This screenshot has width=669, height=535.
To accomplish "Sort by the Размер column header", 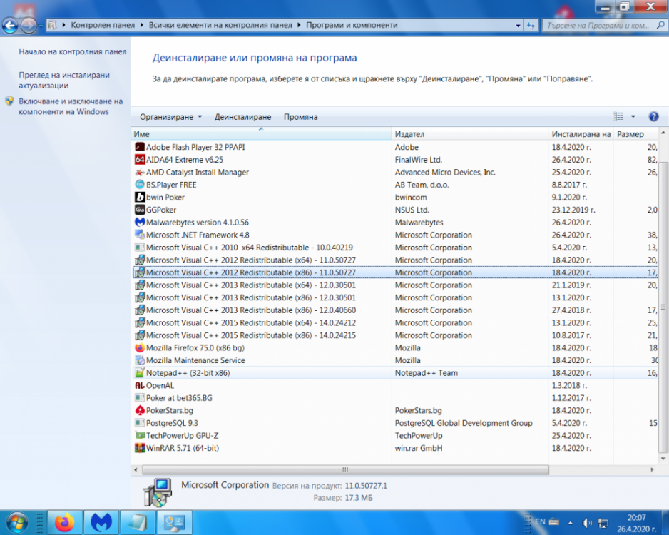I will click(635, 134).
